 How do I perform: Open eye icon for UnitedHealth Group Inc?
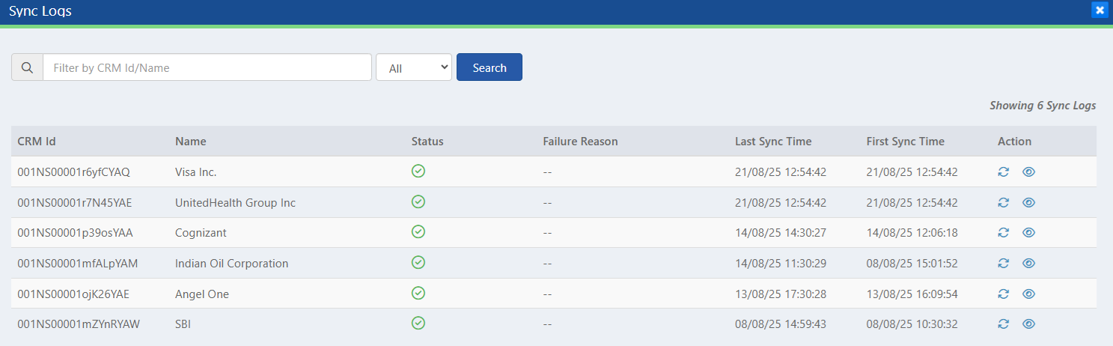1028,202
